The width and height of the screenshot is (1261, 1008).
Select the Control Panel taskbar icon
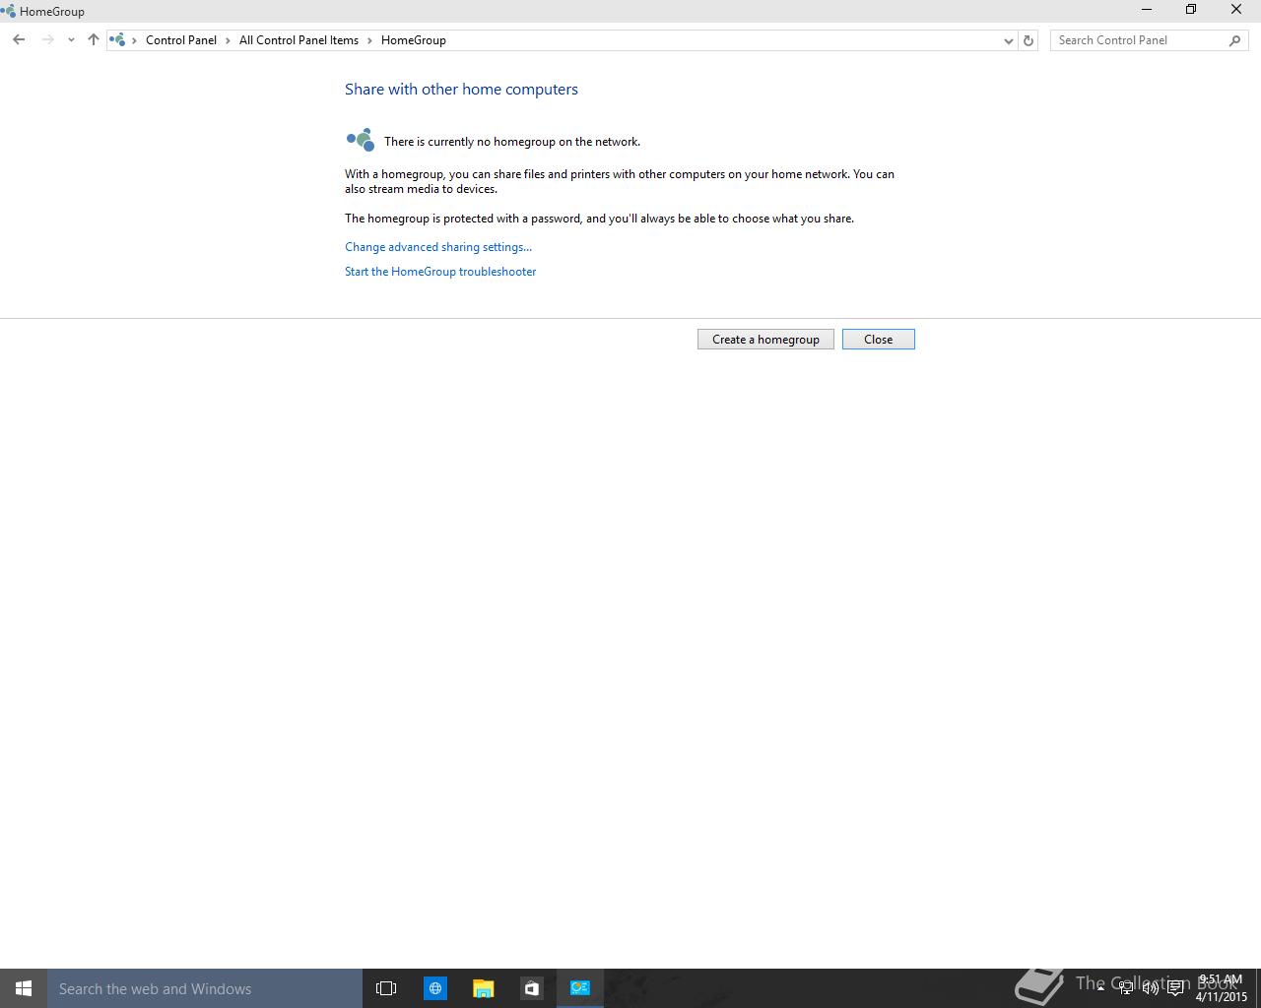coord(579,988)
